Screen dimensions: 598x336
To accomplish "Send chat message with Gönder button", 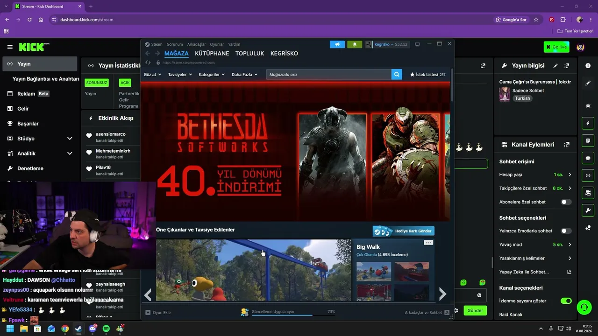I will [x=475, y=310].
